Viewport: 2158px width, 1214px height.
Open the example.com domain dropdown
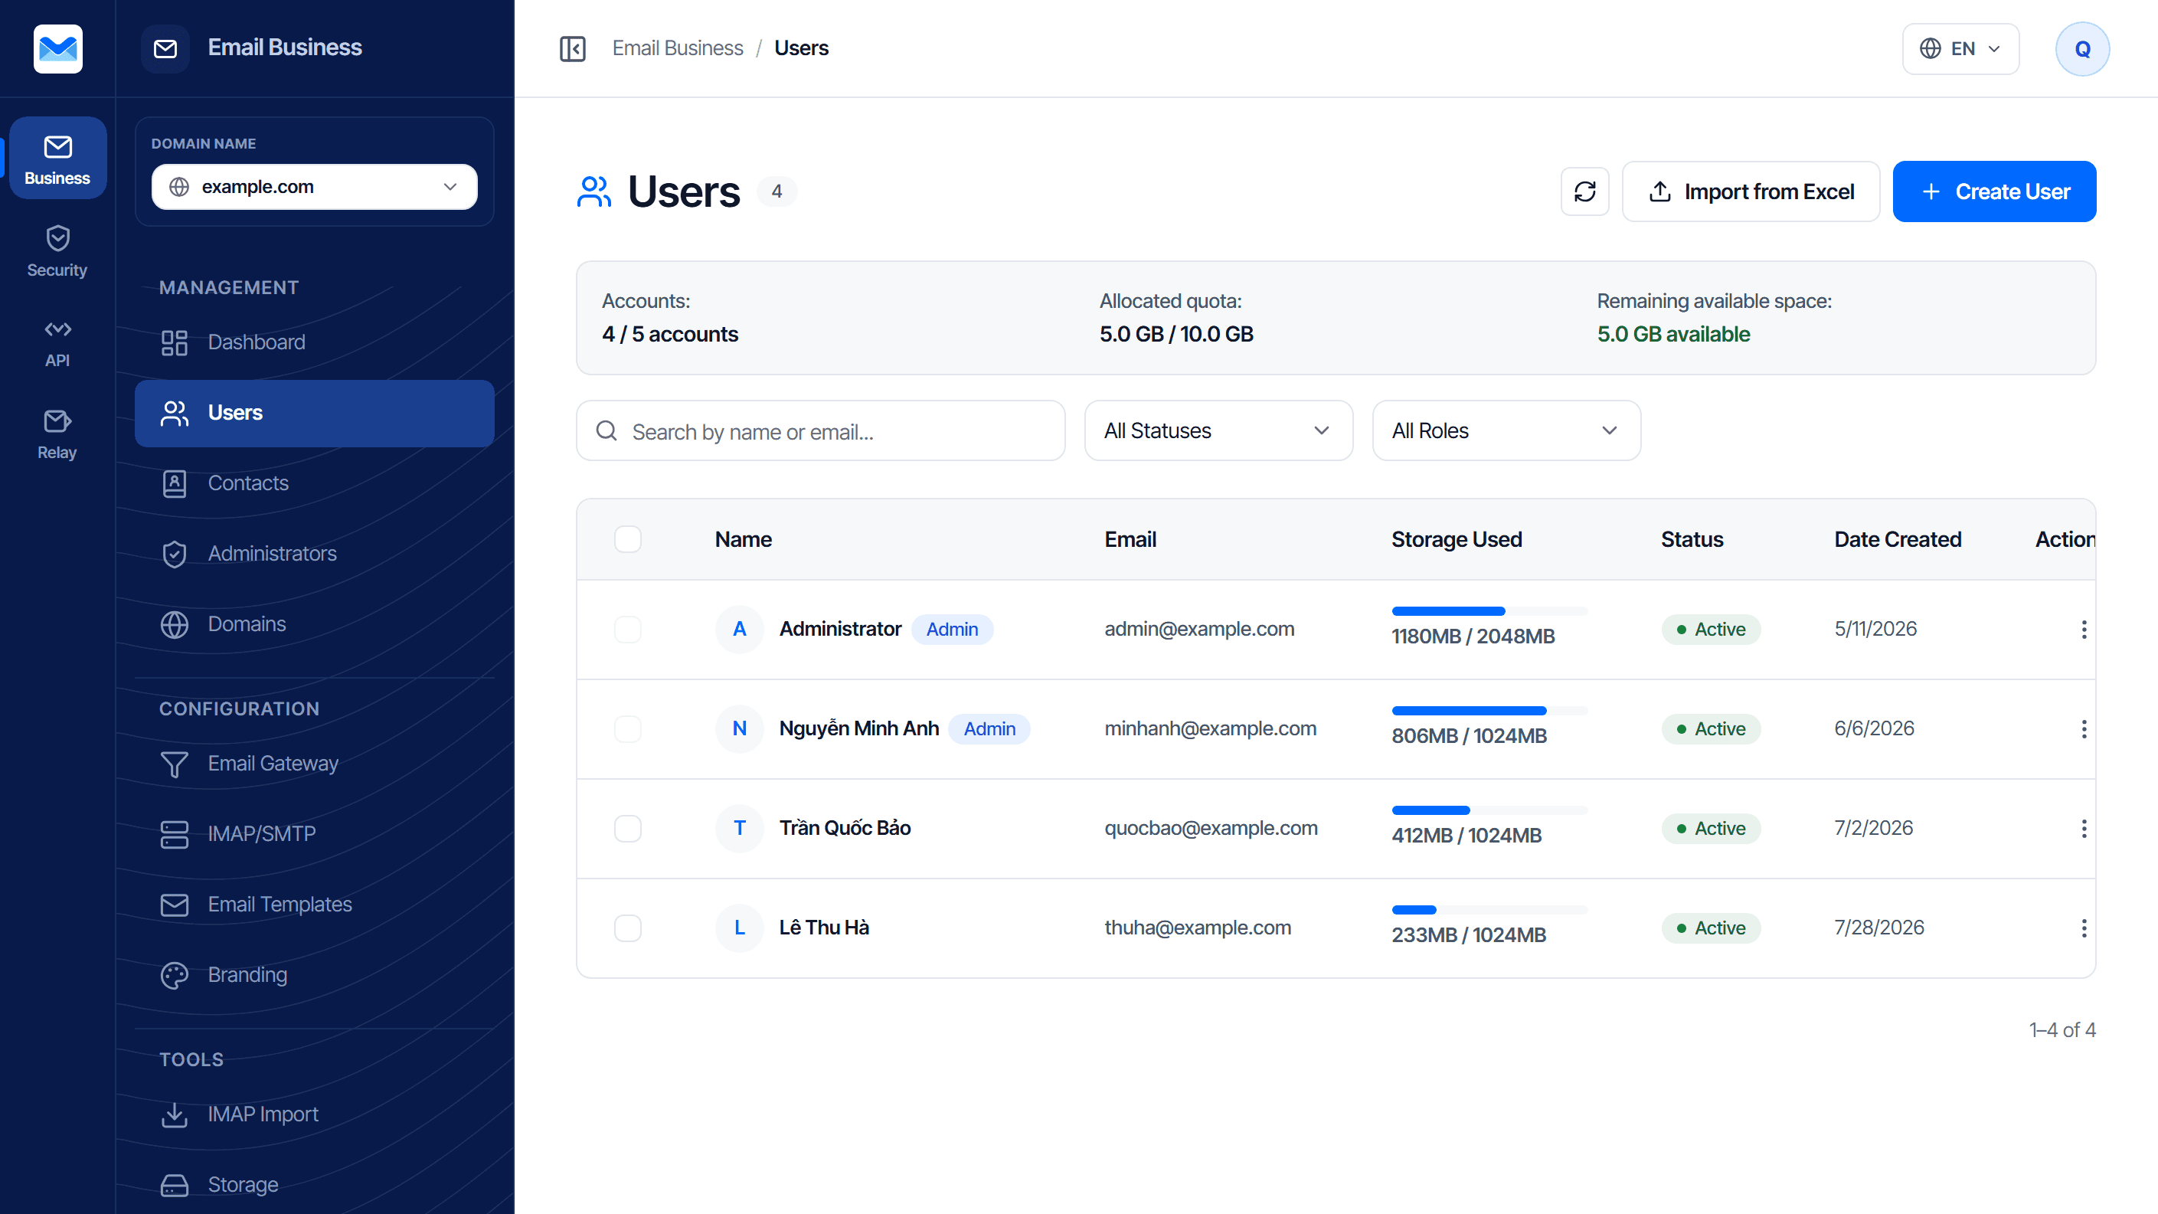point(314,187)
